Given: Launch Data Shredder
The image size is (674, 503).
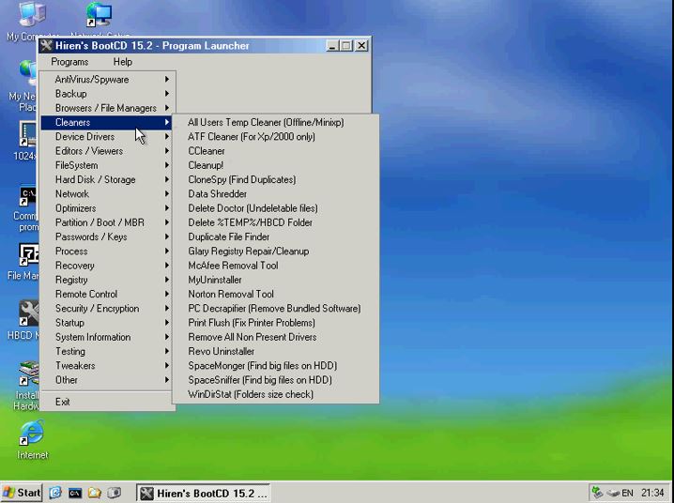Looking at the screenshot, I should (276, 193).
